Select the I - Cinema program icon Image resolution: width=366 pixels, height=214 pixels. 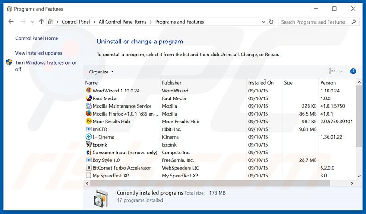coord(88,137)
